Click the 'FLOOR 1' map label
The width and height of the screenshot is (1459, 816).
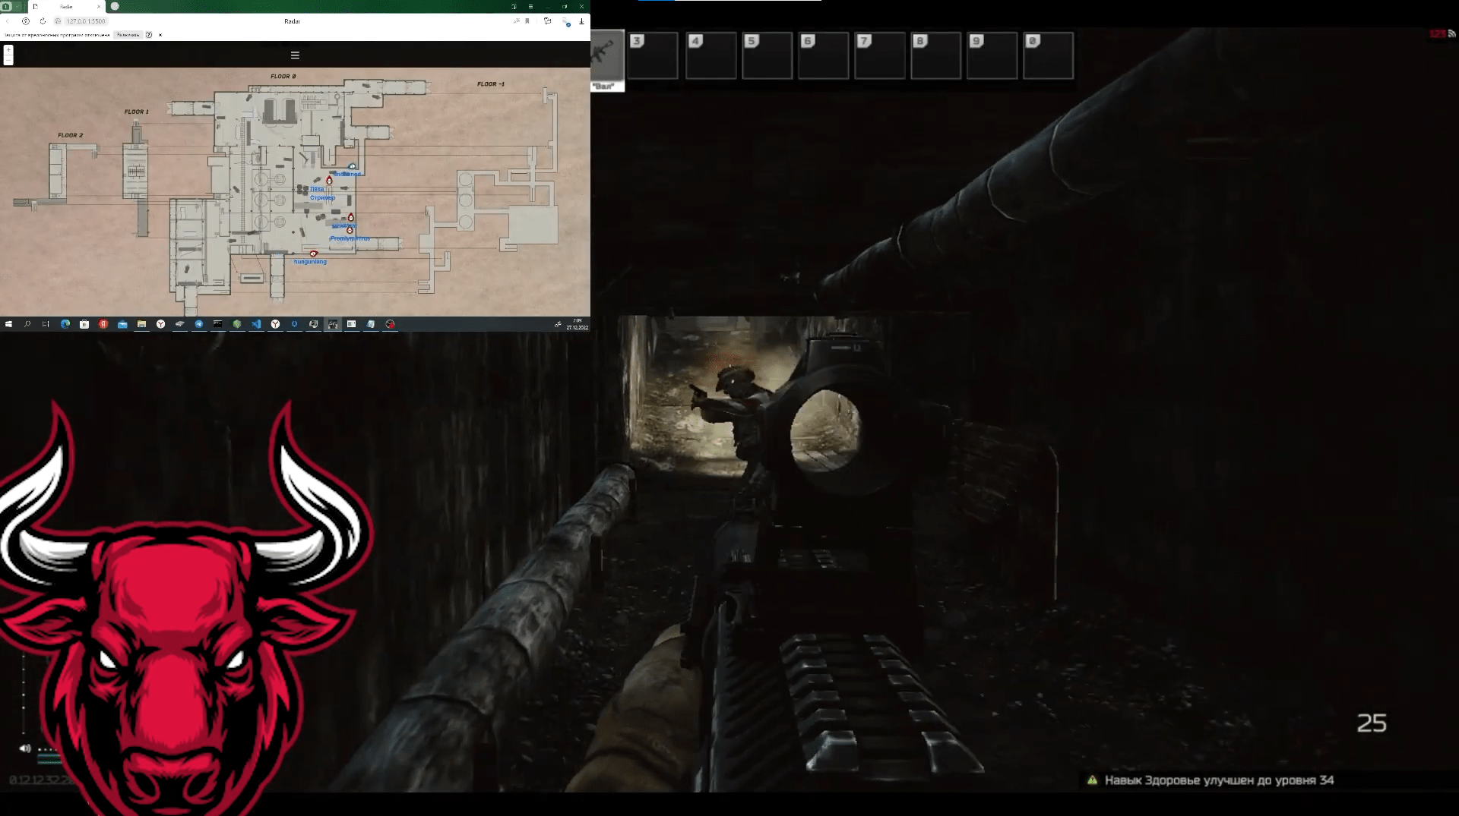[x=137, y=112]
